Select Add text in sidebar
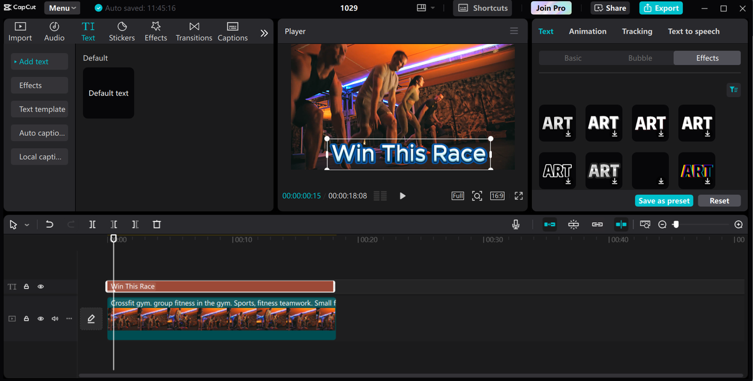Screen dimensions: 753x381 (39, 62)
